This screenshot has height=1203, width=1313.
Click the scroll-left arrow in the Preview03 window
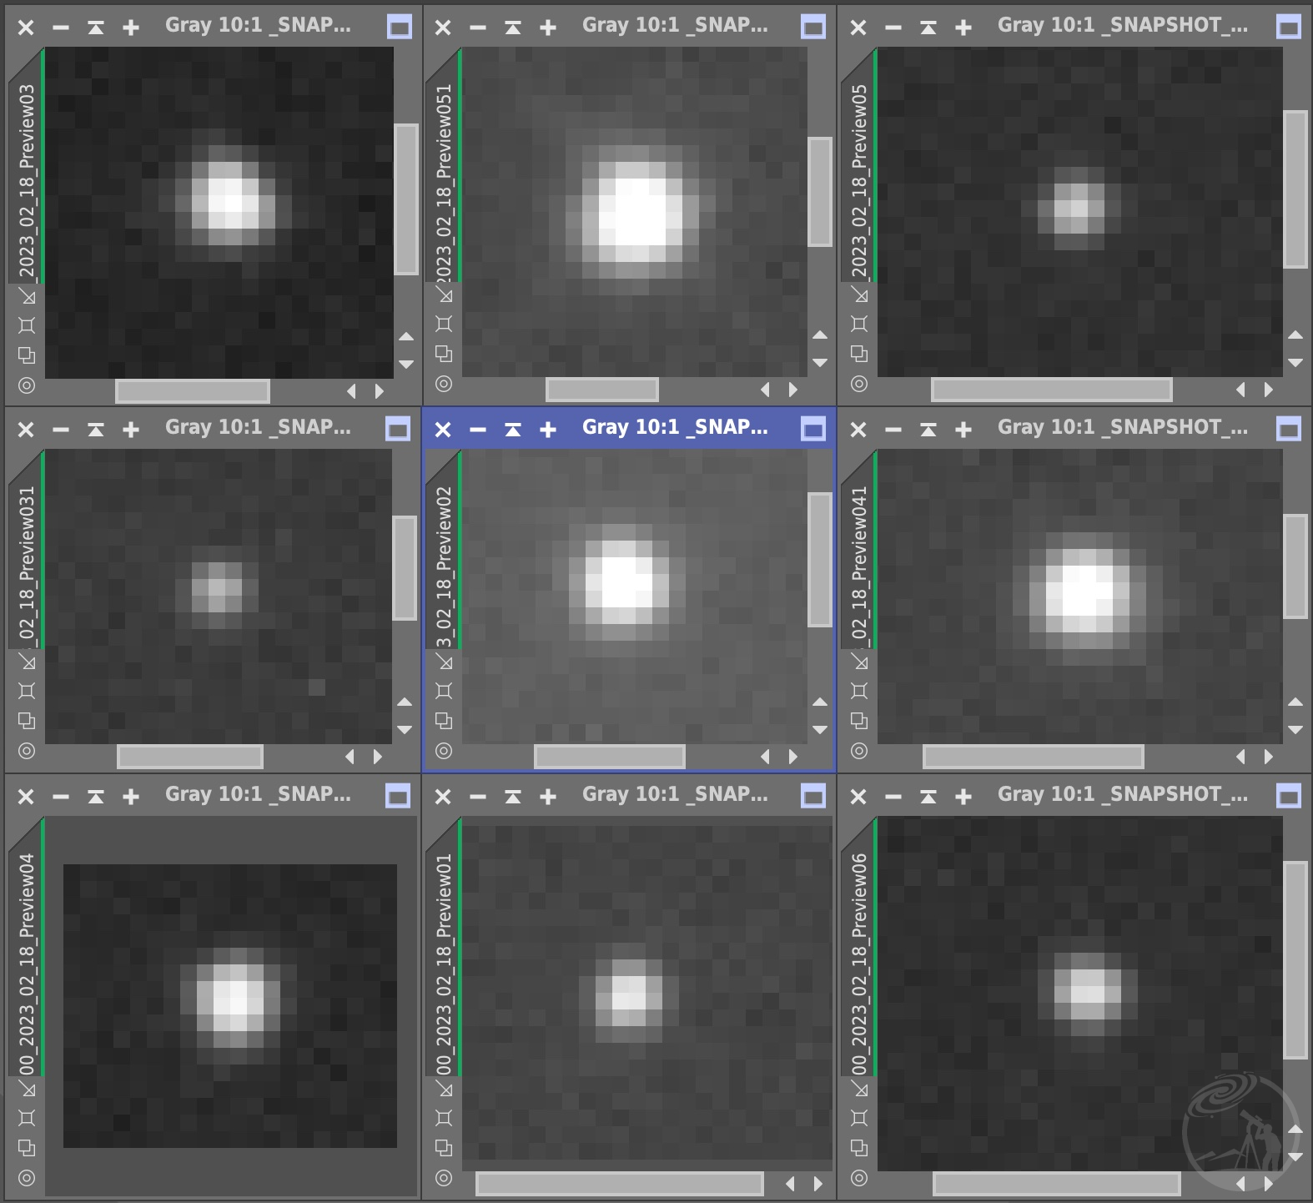pyautogui.click(x=351, y=390)
